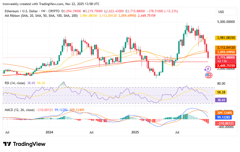240x152 pixels.
Task: Click the MACD signal tag 309.12405
Action: click(224, 113)
